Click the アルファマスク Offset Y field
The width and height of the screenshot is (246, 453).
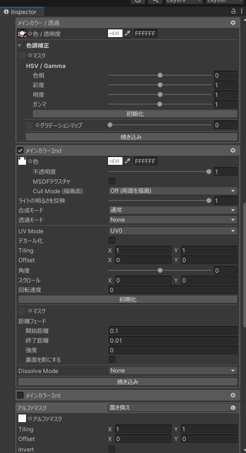209,439
